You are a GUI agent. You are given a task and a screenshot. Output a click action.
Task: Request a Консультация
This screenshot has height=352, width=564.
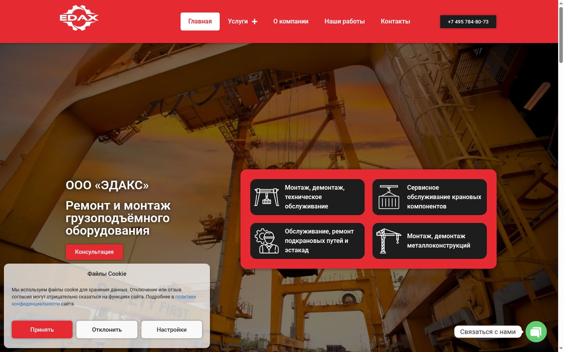94,252
